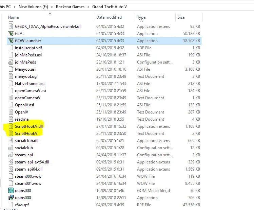Click the date 16/09/2018 1:46
Screen dimensions: 254x210
pyautogui.click(x=110, y=191)
